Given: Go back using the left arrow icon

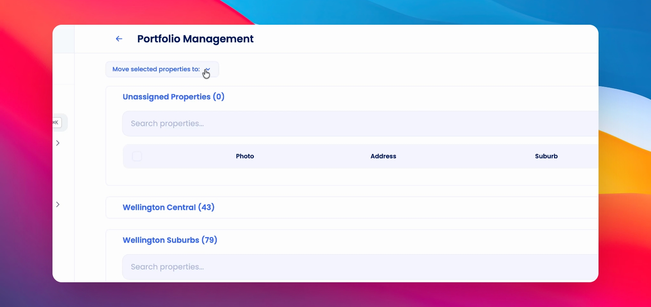Looking at the screenshot, I should pos(119,39).
